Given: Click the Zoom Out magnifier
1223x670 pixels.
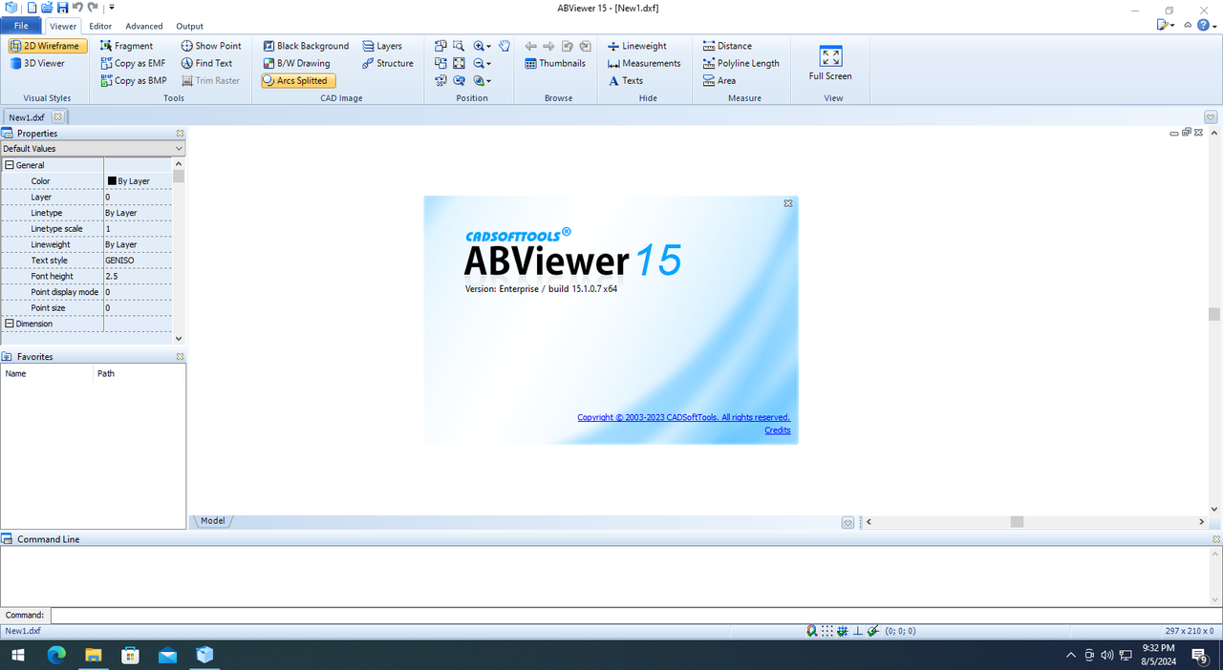Looking at the screenshot, I should tap(479, 63).
